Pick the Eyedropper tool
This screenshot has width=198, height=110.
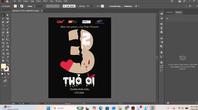click(x=3, y=50)
